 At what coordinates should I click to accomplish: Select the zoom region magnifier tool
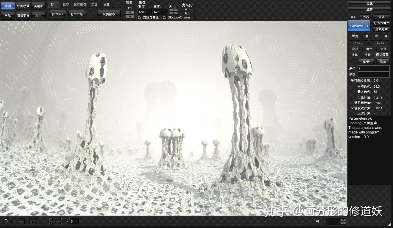coord(8,221)
